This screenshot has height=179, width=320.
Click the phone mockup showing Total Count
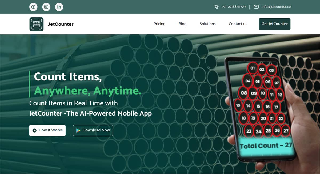pyautogui.click(x=261, y=109)
